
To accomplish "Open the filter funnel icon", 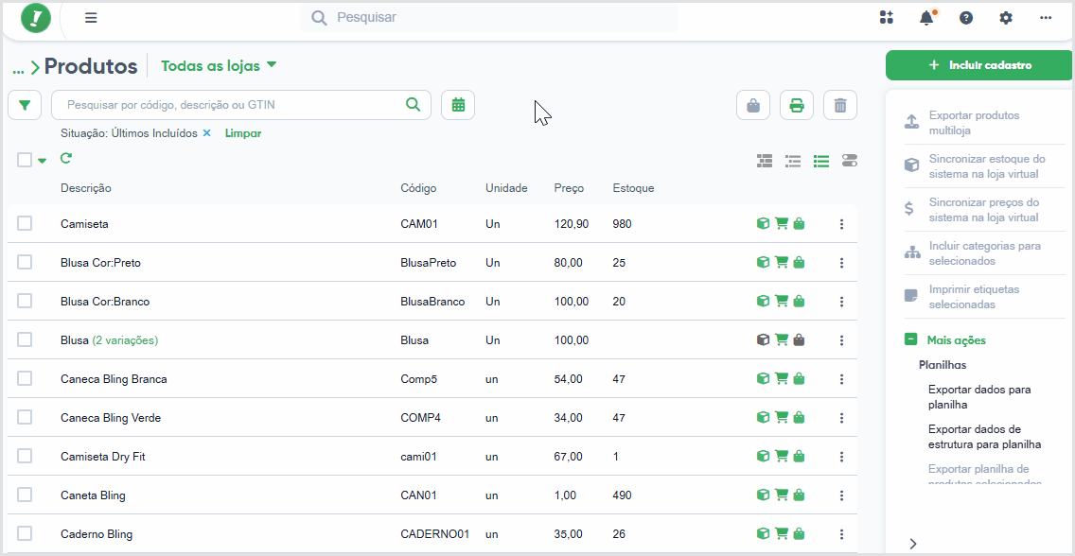I will (x=25, y=106).
